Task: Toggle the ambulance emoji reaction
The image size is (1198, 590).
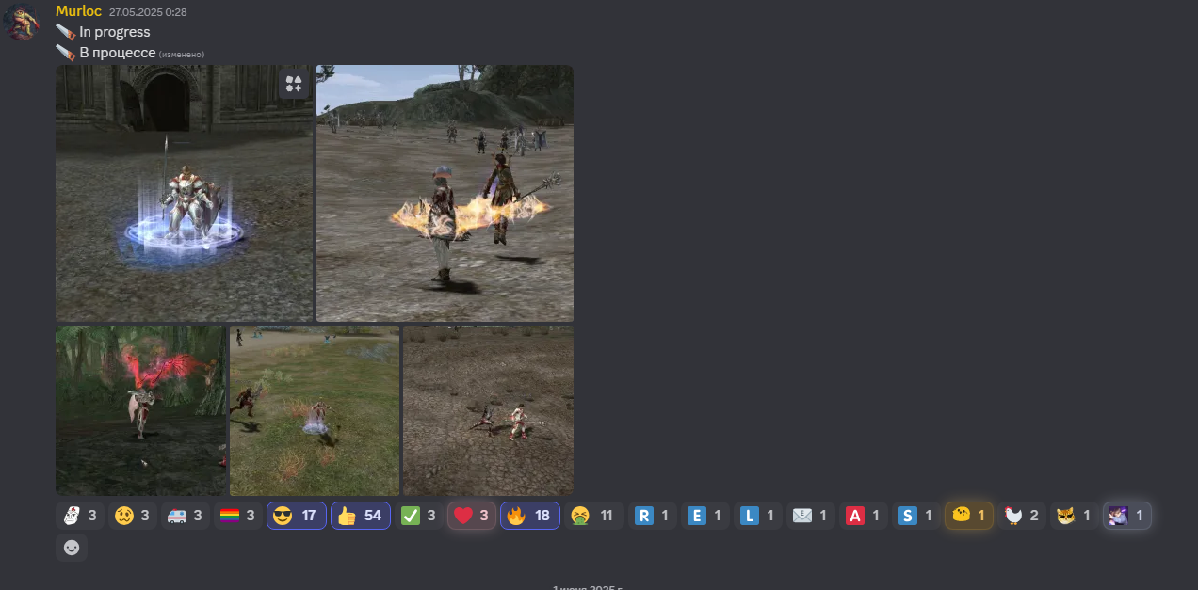Action: pyautogui.click(x=186, y=516)
